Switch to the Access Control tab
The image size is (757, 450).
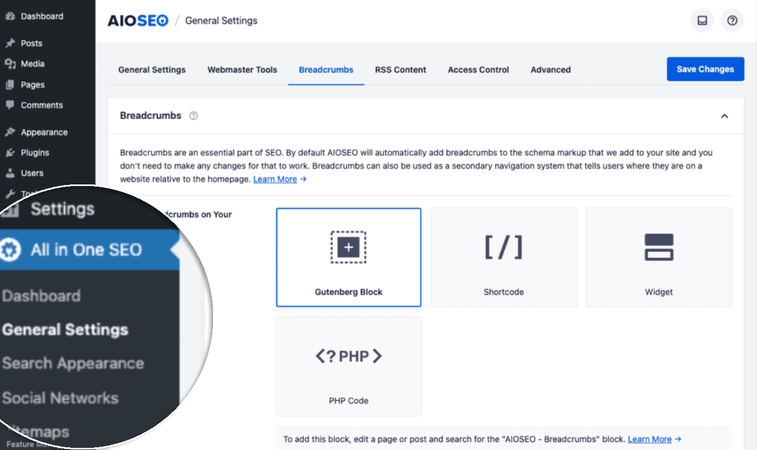[x=479, y=70]
